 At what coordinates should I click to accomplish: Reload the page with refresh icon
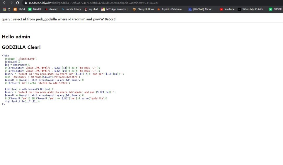(x=18, y=3)
